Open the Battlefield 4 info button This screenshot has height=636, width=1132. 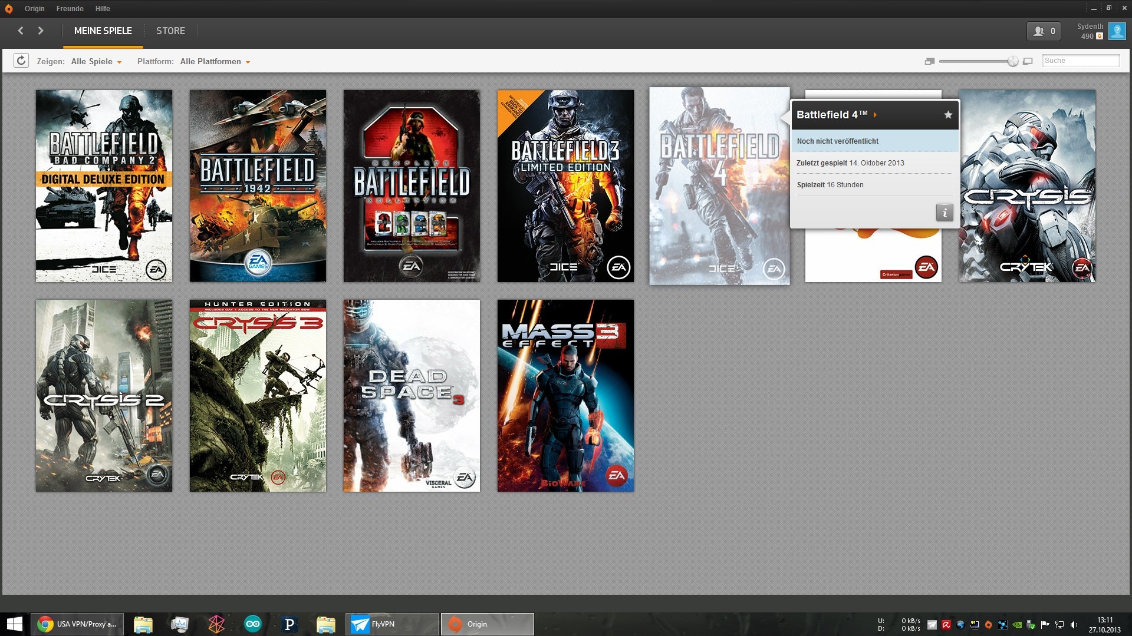944,213
